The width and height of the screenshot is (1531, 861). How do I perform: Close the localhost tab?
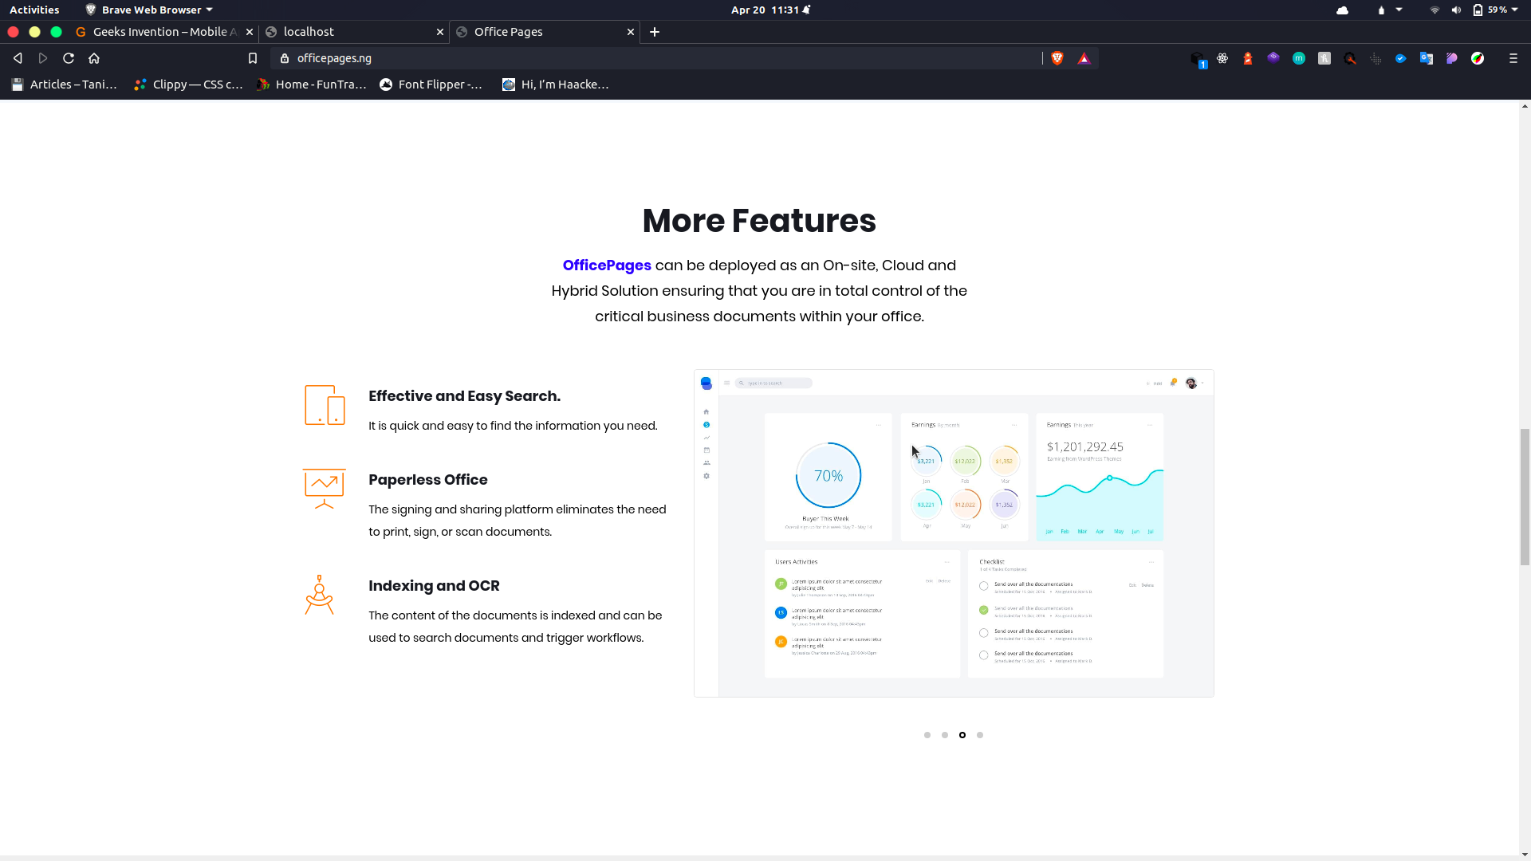coord(440,32)
